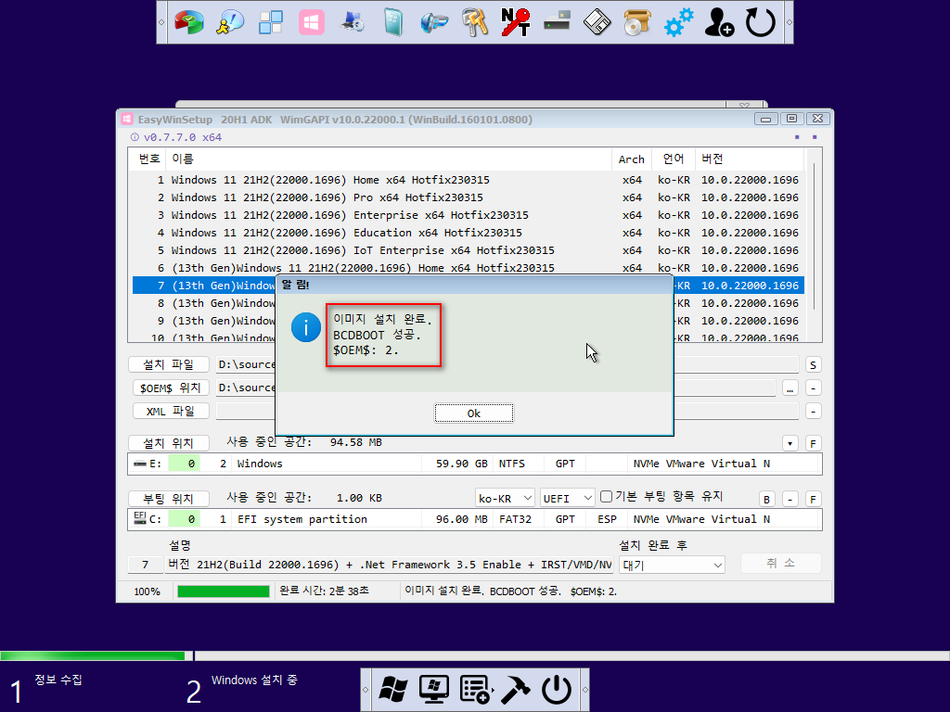
Task: Click the 설치 파일 button
Action: tap(169, 364)
